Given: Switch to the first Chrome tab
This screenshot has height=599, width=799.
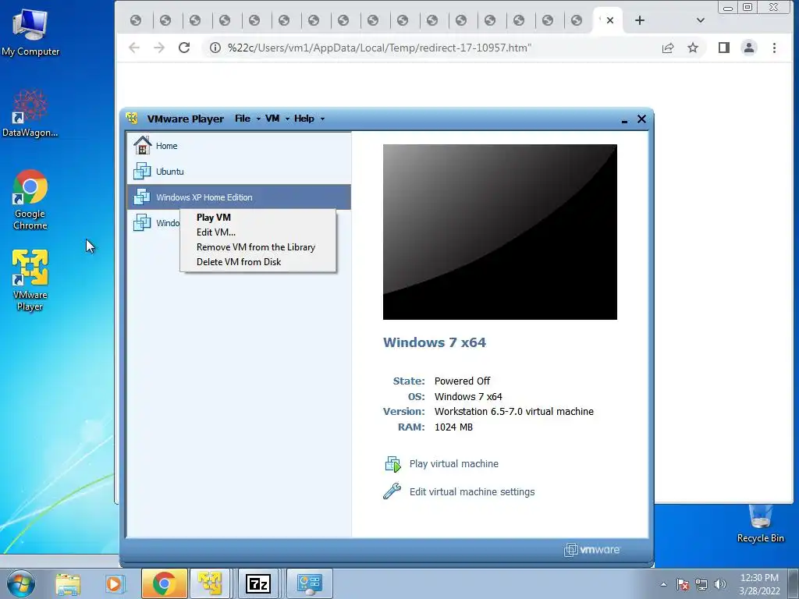Looking at the screenshot, I should coord(136,20).
